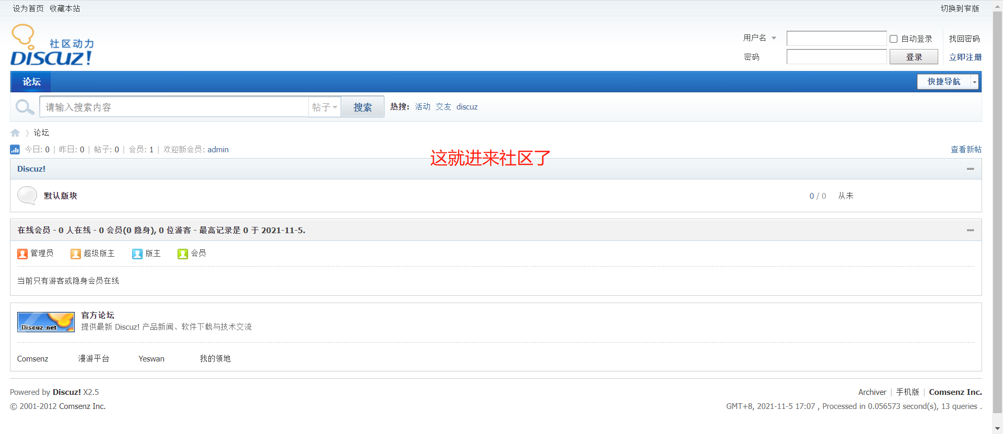Screen dimensions: 1003x434
Task: Click the 登录 button
Action: 914,57
